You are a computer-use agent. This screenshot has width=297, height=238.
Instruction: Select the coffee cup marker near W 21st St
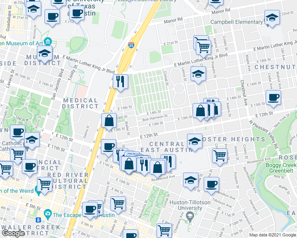coord(52,17)
